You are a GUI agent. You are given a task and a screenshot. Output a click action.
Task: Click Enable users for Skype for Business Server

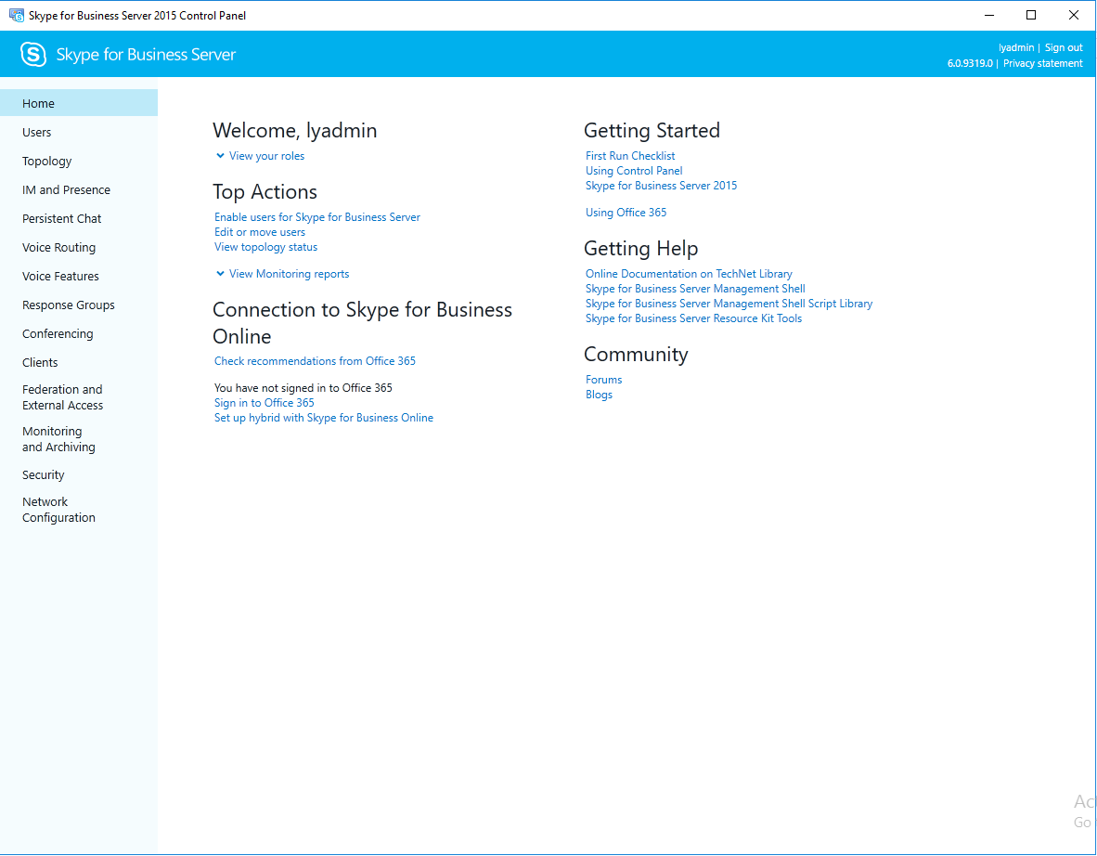(x=316, y=217)
